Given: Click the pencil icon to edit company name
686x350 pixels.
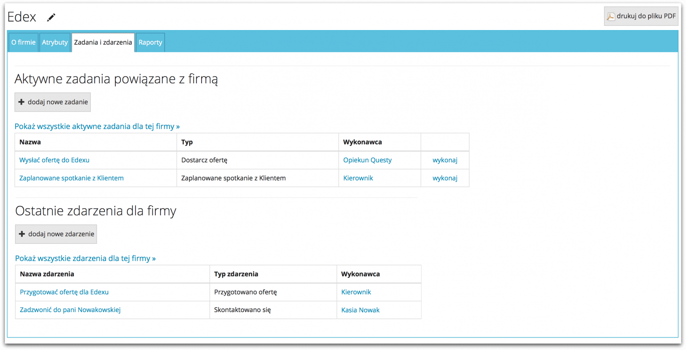Looking at the screenshot, I should coord(51,17).
